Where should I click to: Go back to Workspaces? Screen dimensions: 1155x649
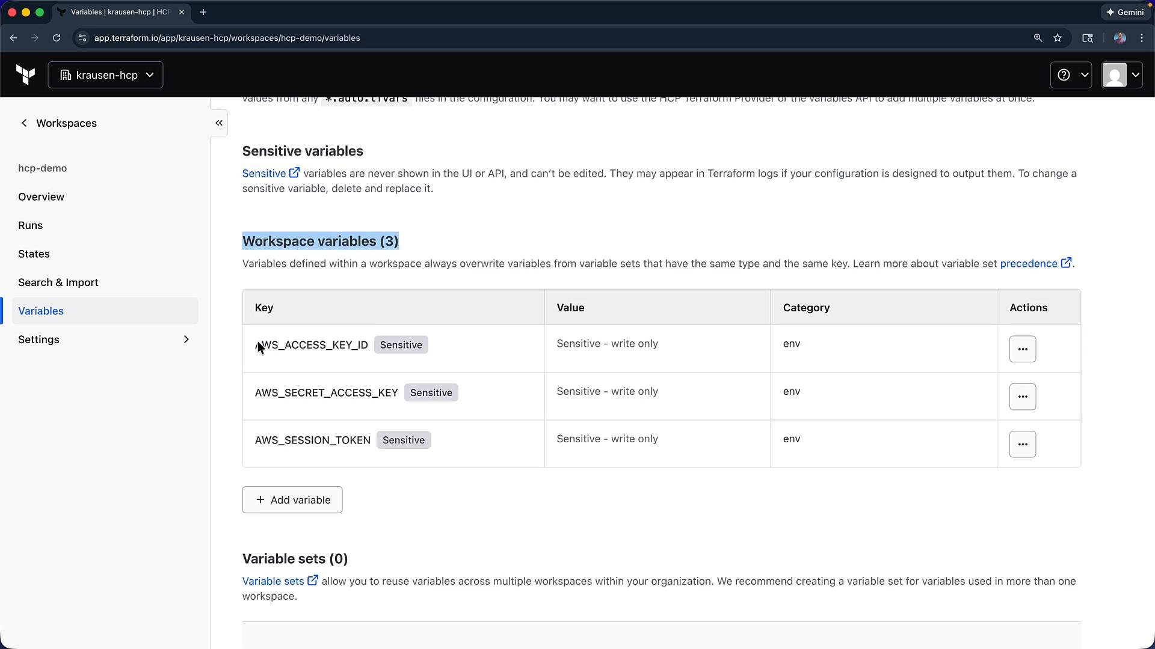pos(58,123)
